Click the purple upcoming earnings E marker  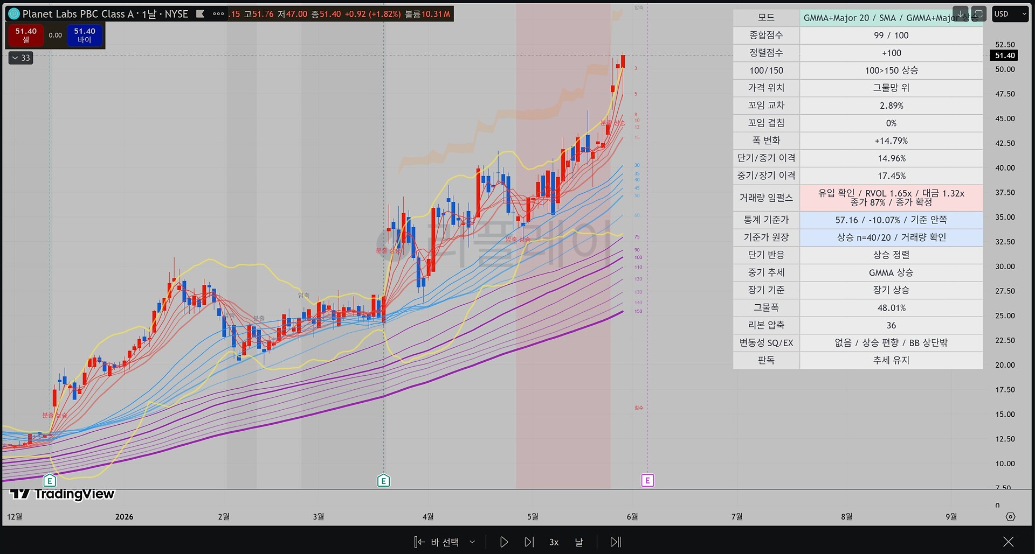click(x=647, y=480)
